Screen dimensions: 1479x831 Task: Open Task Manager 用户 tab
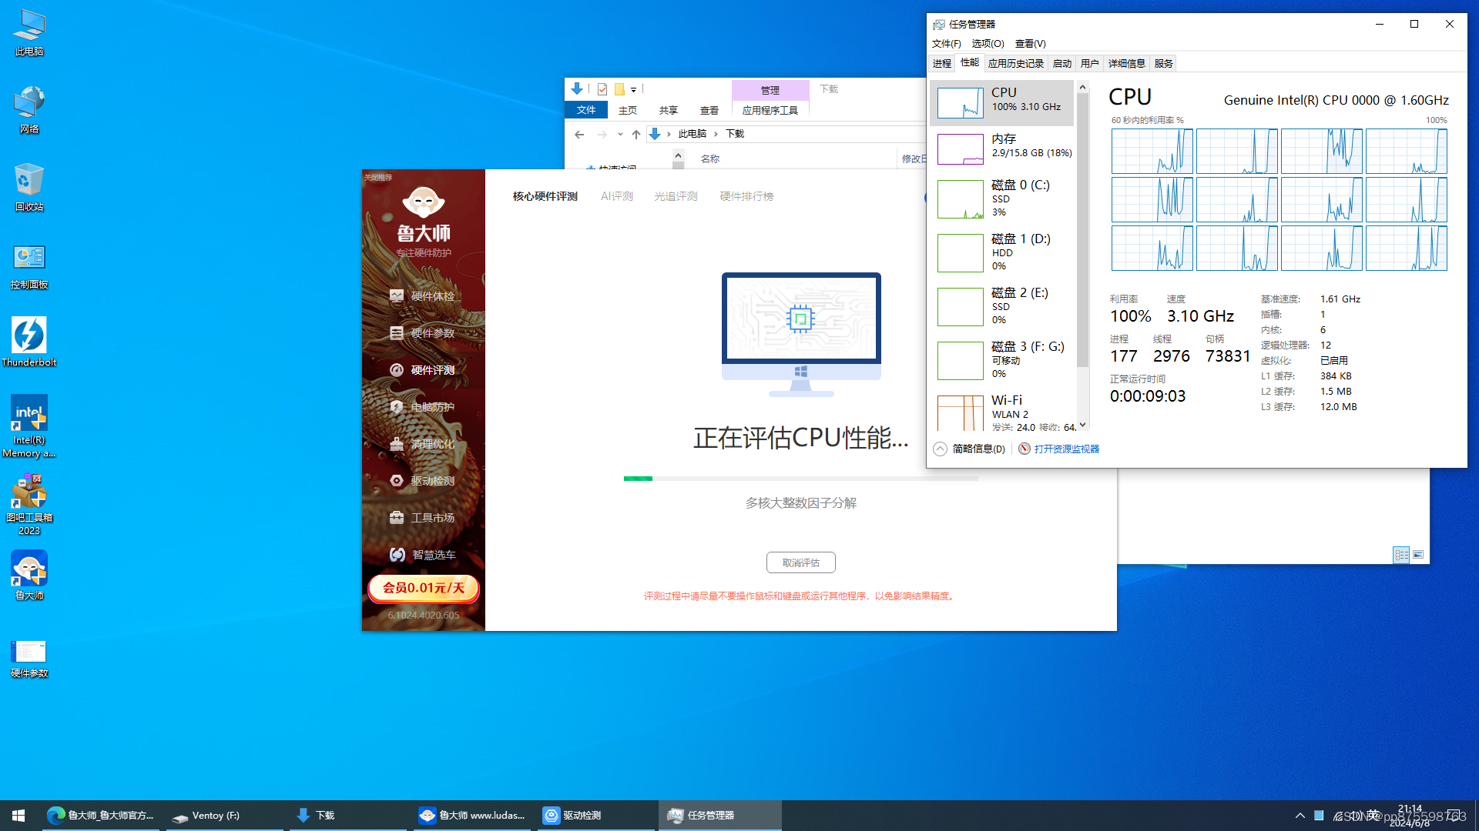(1089, 63)
